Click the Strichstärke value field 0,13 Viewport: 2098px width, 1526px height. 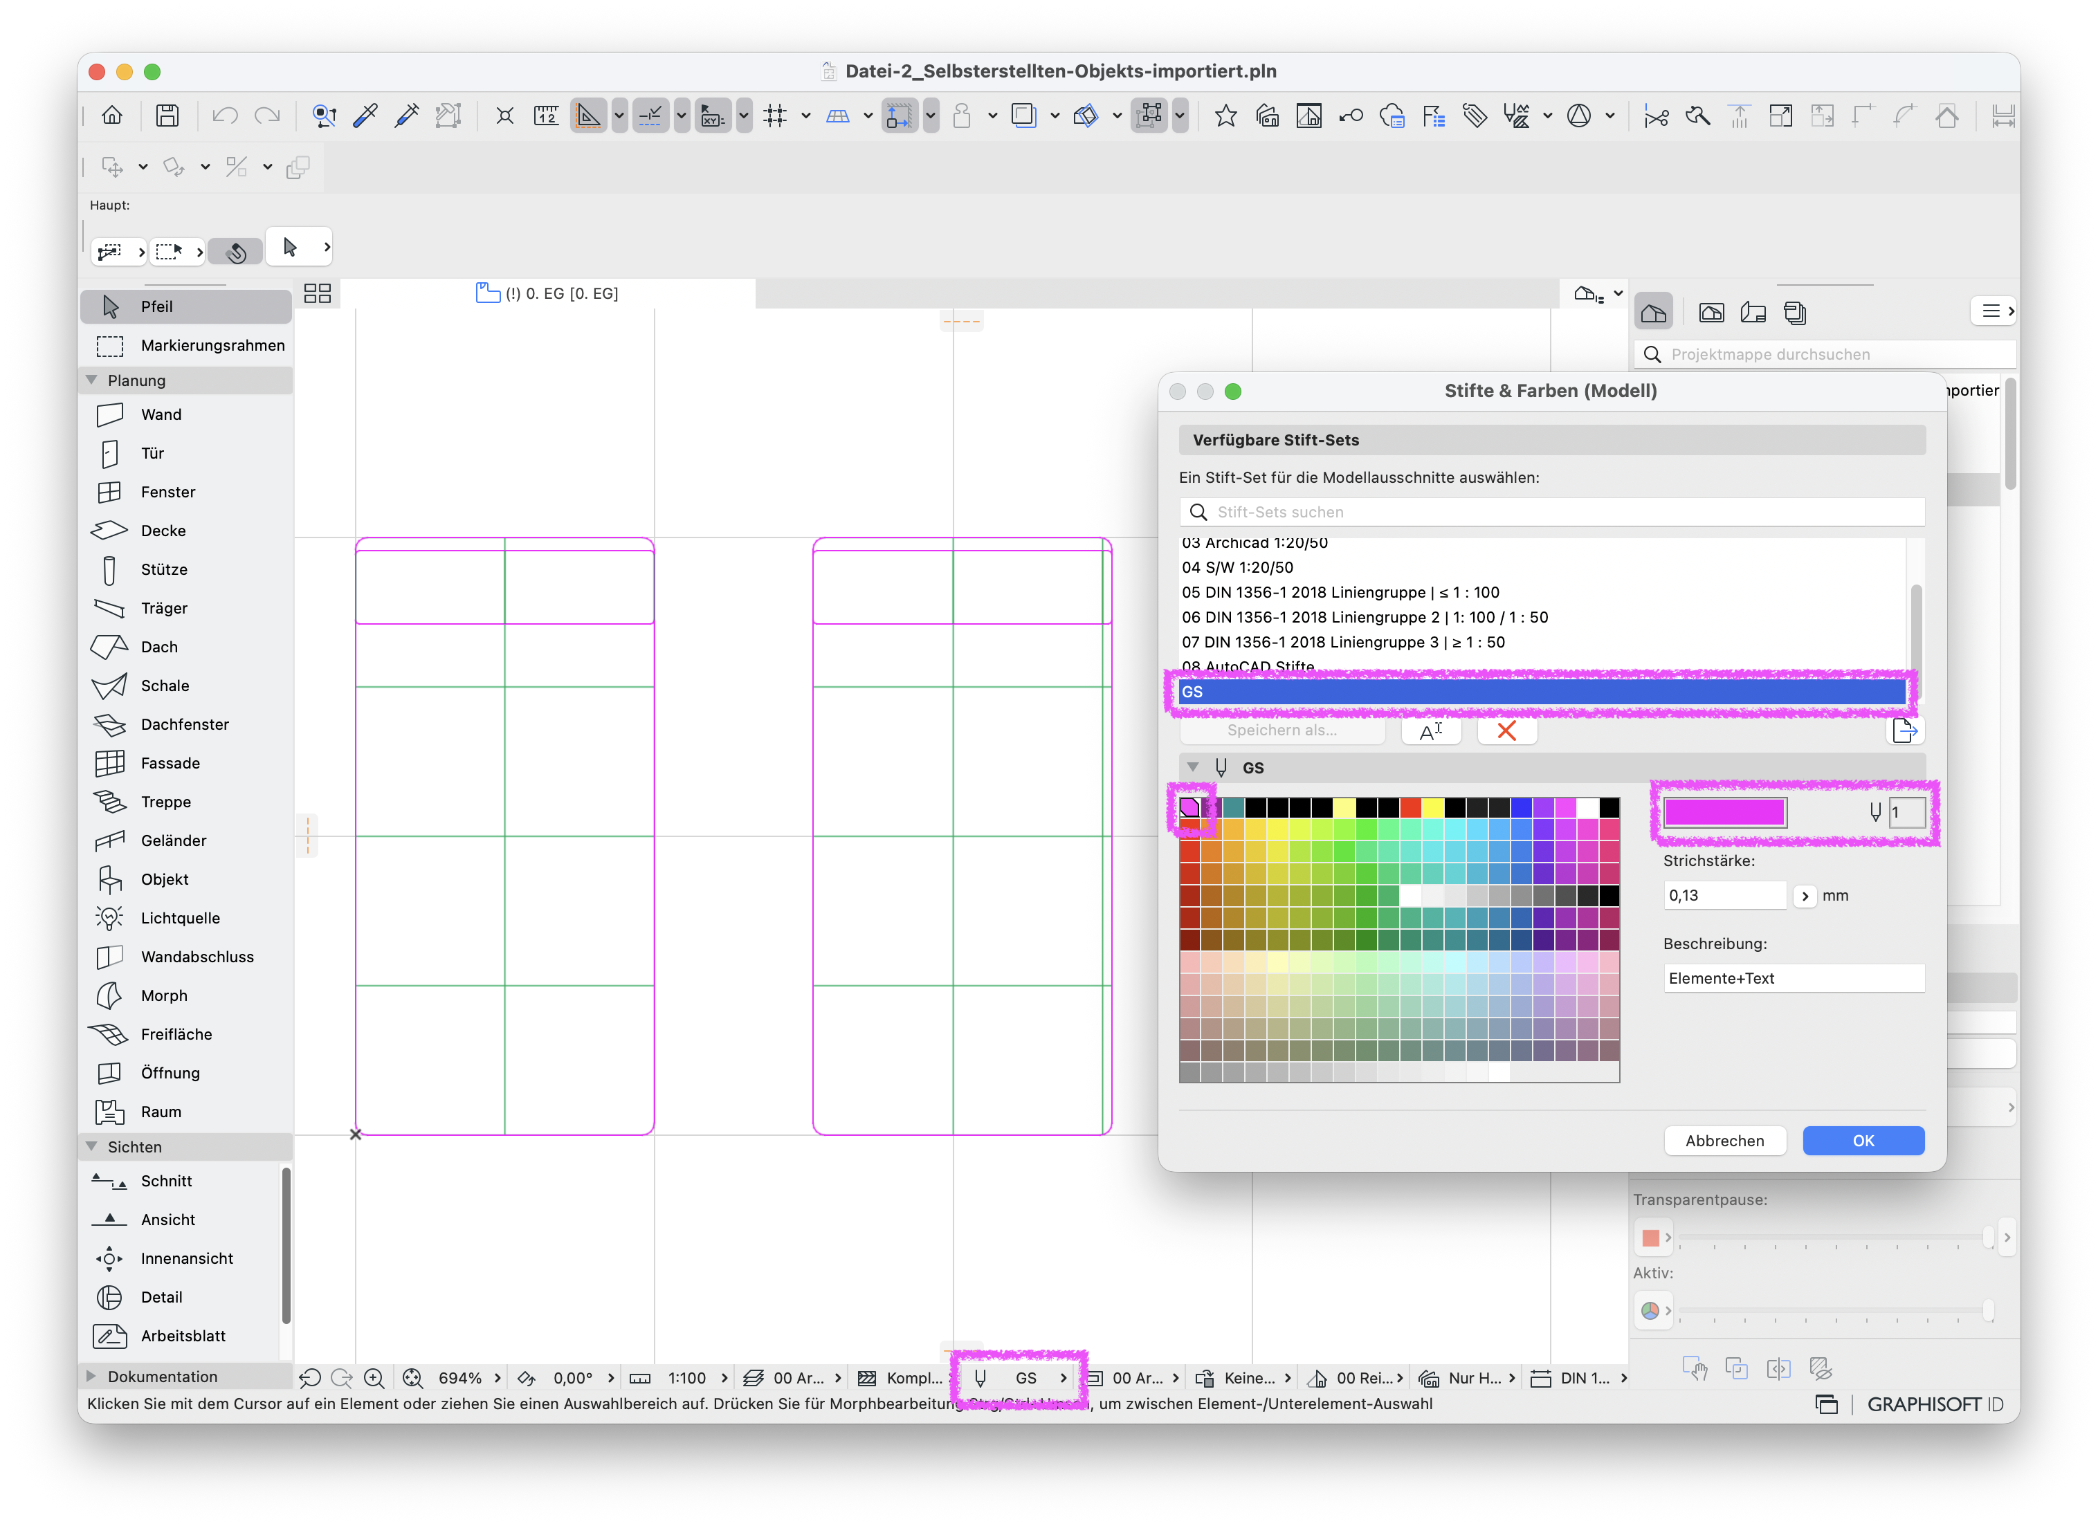tap(1724, 897)
